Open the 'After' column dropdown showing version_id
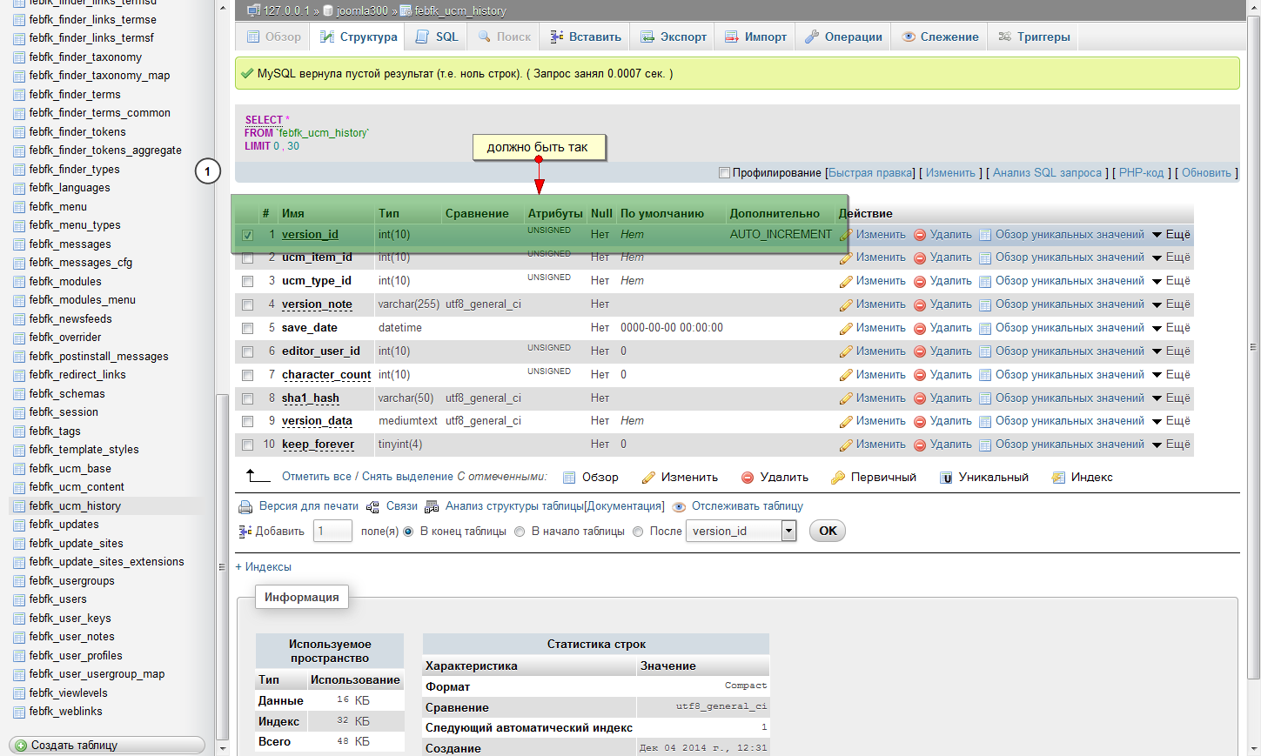Screen dimensions: 1261x756 (741, 532)
